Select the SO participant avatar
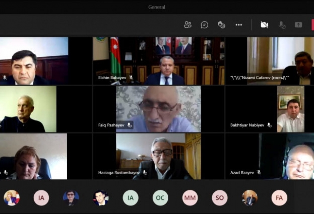This screenshot has width=314, height=214. [220, 198]
